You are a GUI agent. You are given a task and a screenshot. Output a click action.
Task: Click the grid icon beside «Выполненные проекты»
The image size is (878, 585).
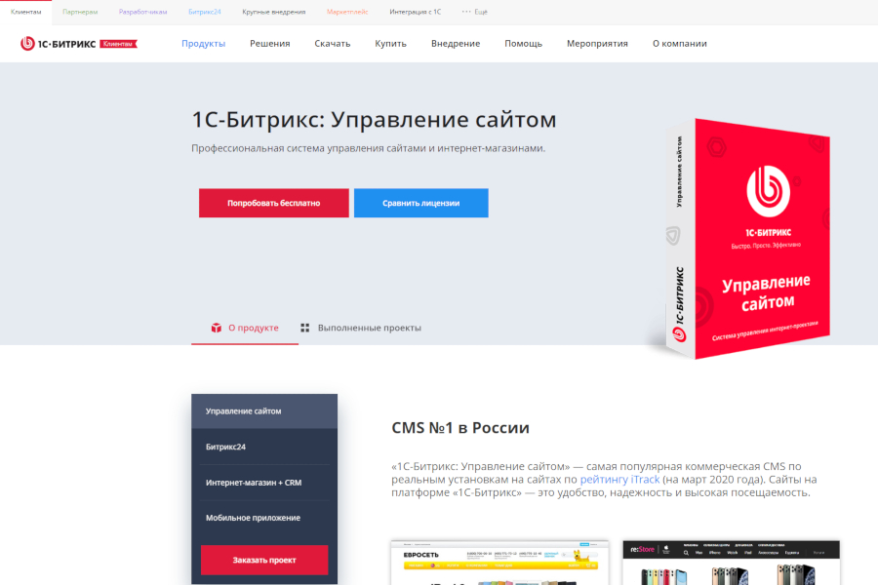[x=305, y=327]
